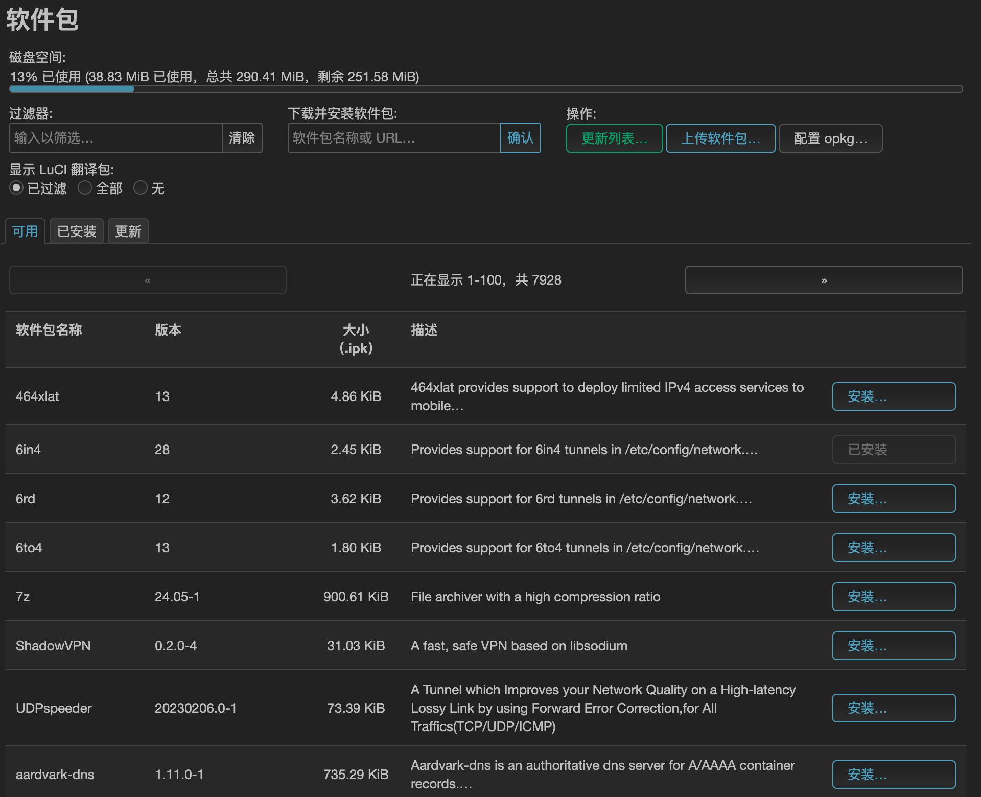Click the File archiver description text
981x797 pixels.
(535, 597)
